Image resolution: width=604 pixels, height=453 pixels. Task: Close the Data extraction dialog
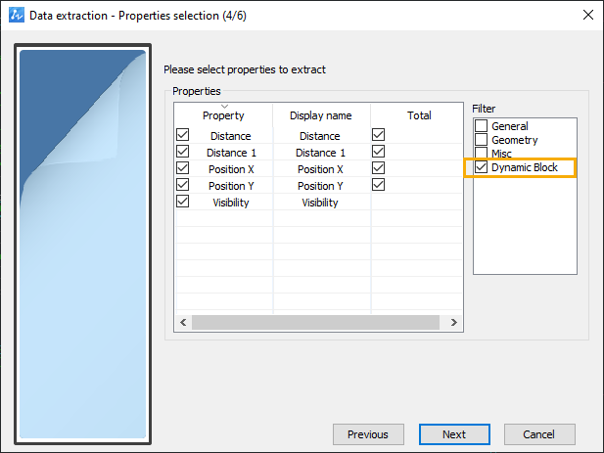coord(587,15)
